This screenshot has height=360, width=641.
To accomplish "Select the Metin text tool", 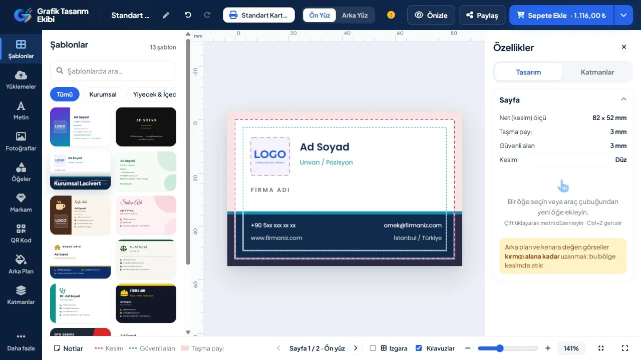I will [21, 110].
